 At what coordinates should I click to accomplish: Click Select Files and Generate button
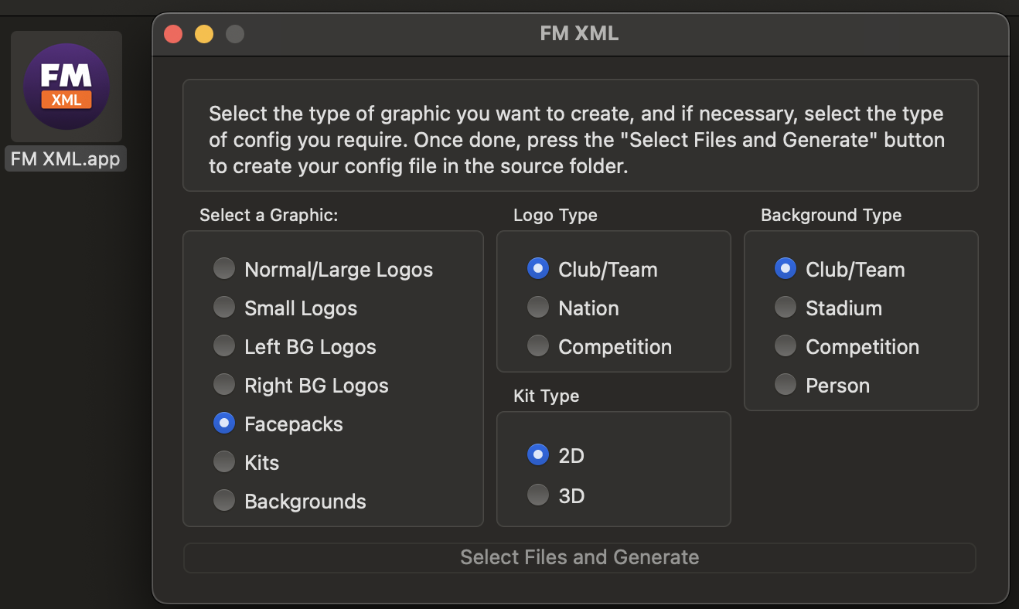click(580, 557)
